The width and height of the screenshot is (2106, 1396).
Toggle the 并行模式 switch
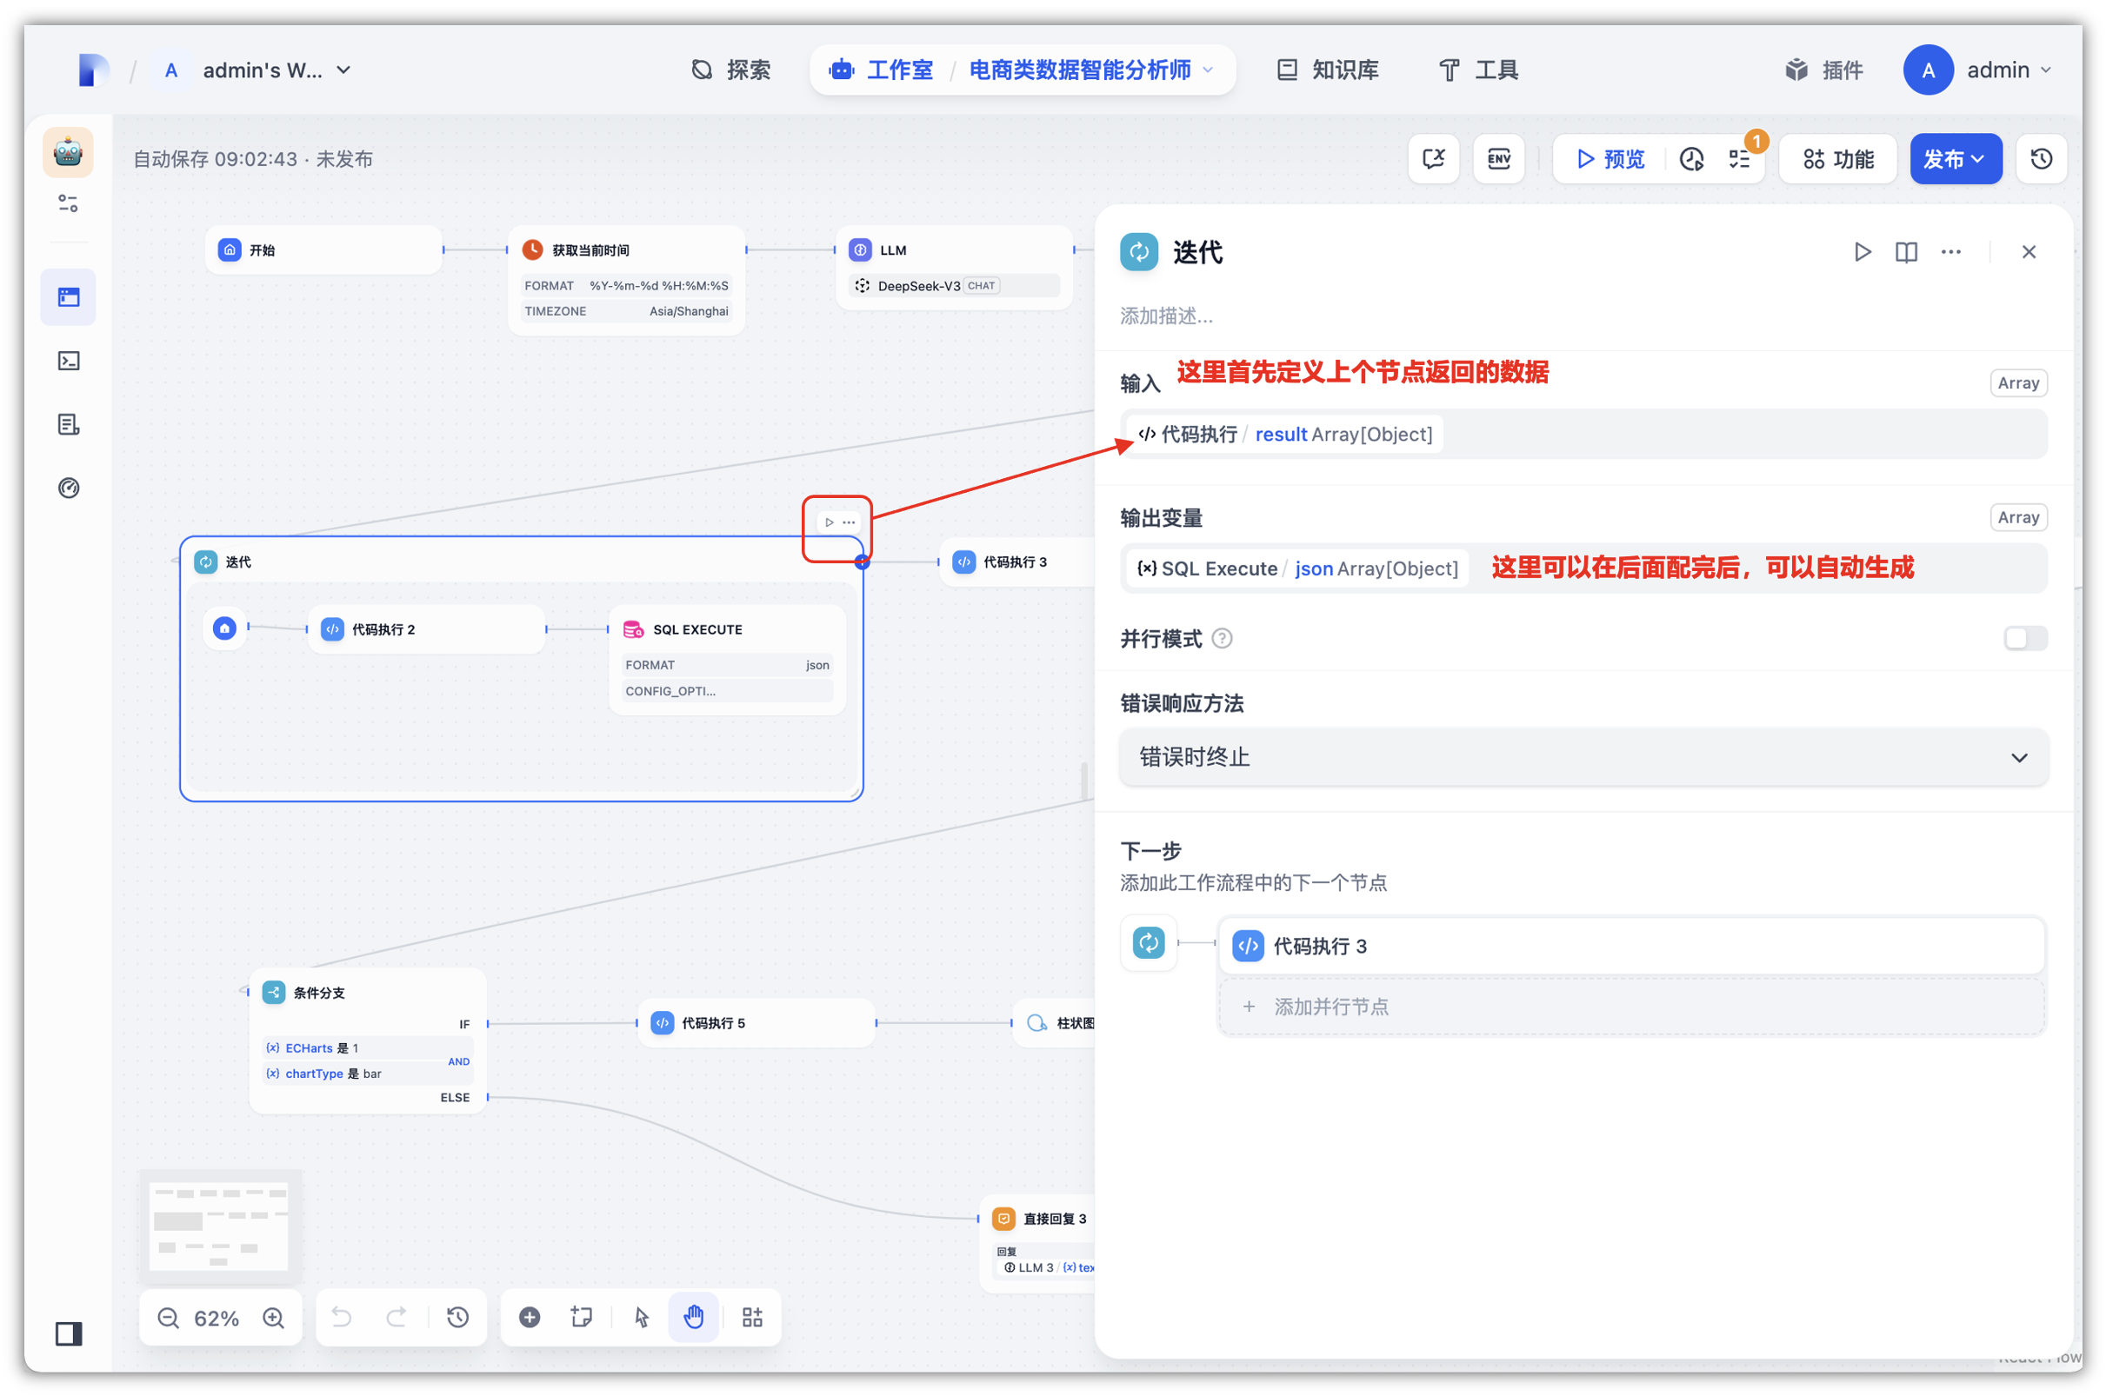(x=2025, y=638)
